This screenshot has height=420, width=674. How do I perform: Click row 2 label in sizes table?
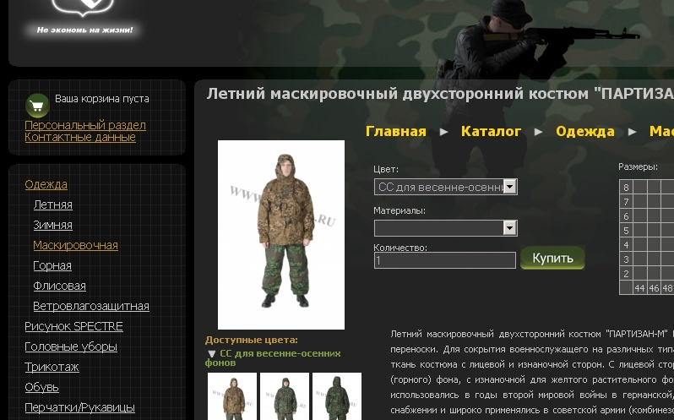626,274
